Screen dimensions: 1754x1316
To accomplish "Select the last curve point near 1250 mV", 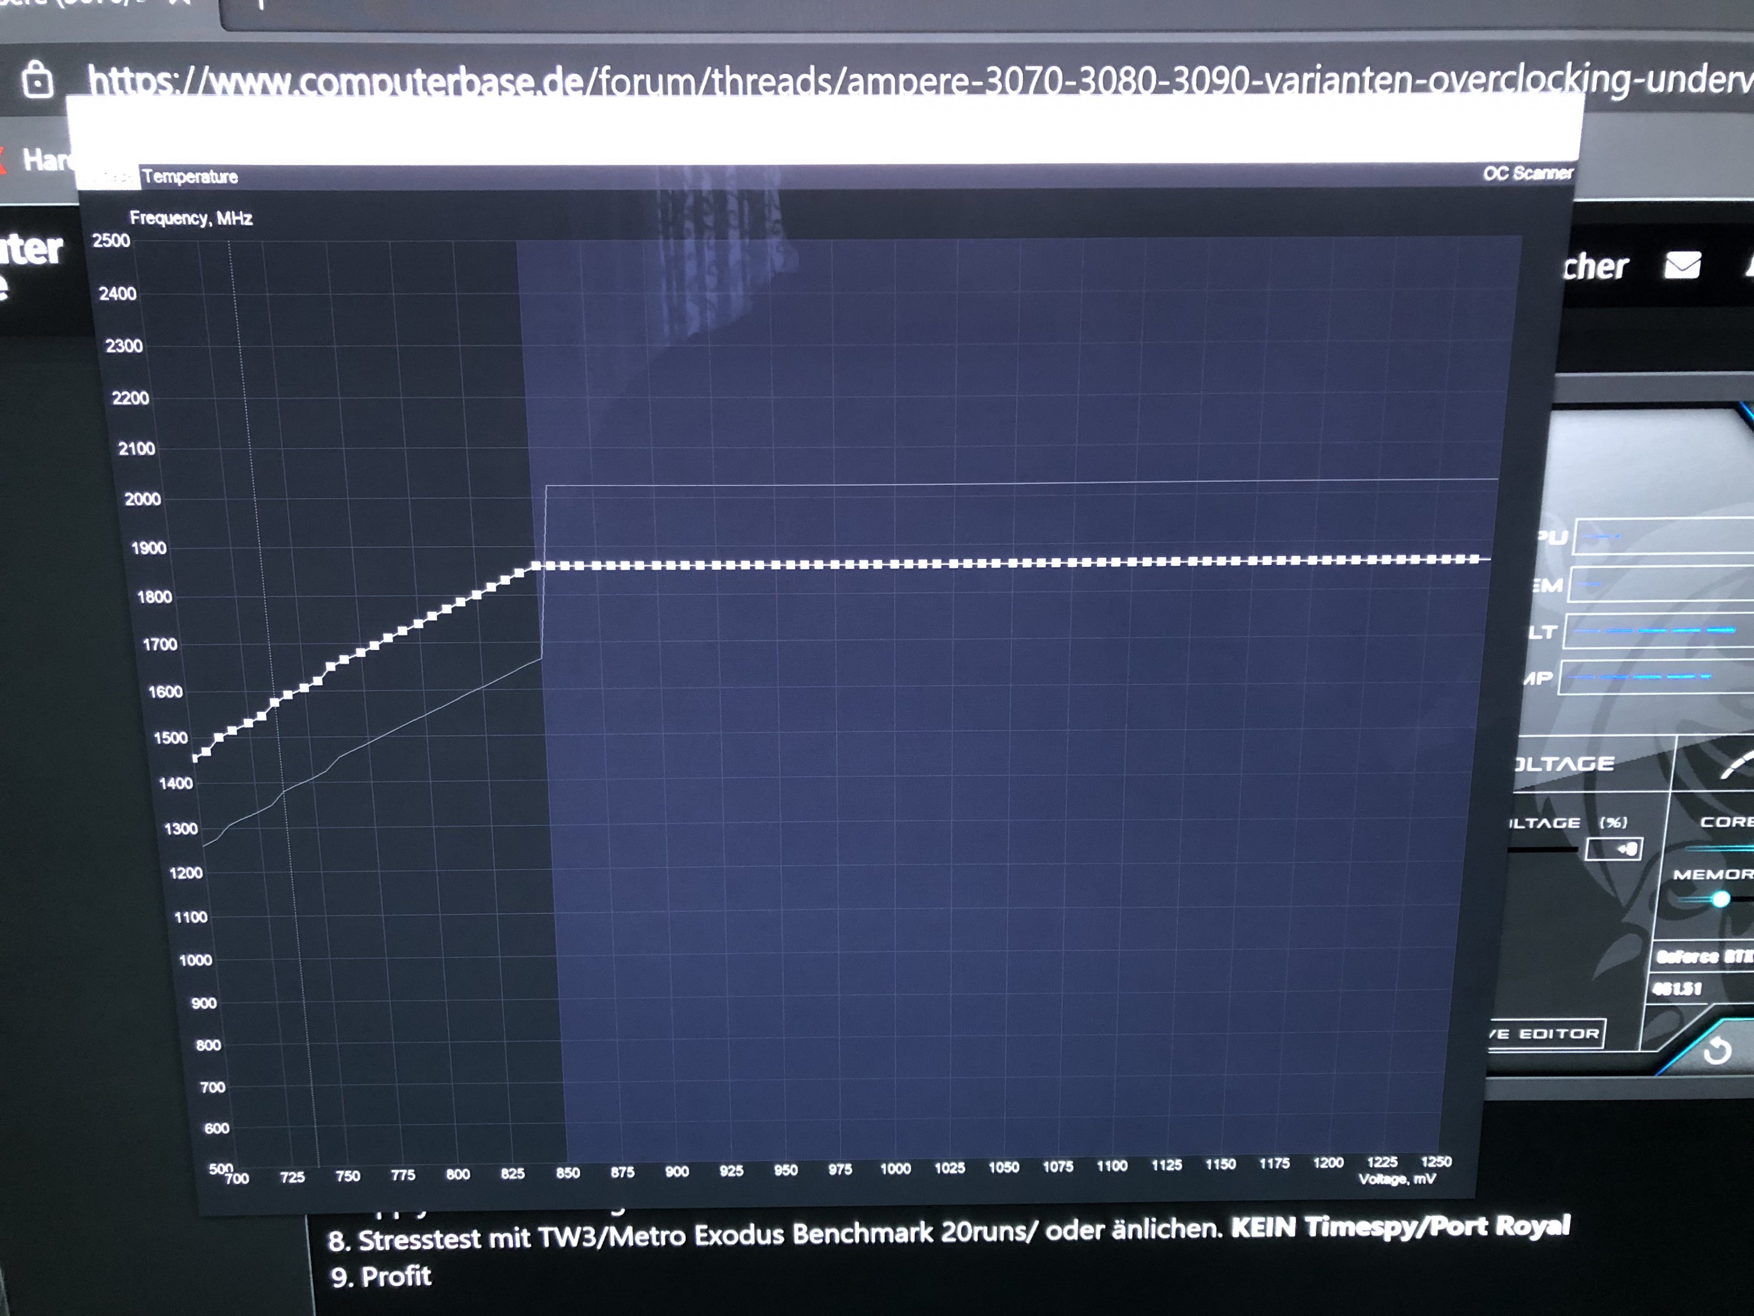I will (x=1476, y=559).
